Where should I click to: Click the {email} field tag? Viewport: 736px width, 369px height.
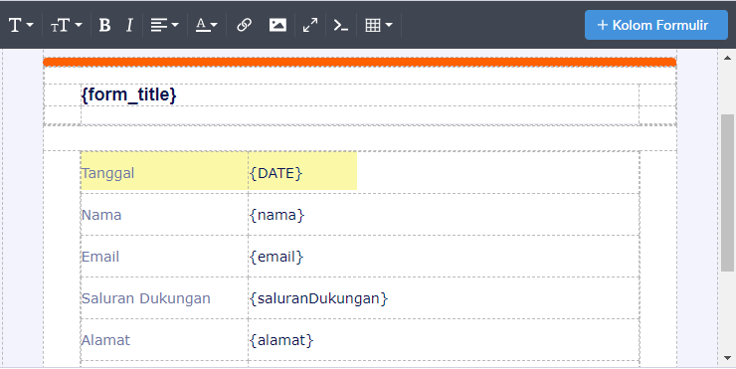tap(276, 257)
